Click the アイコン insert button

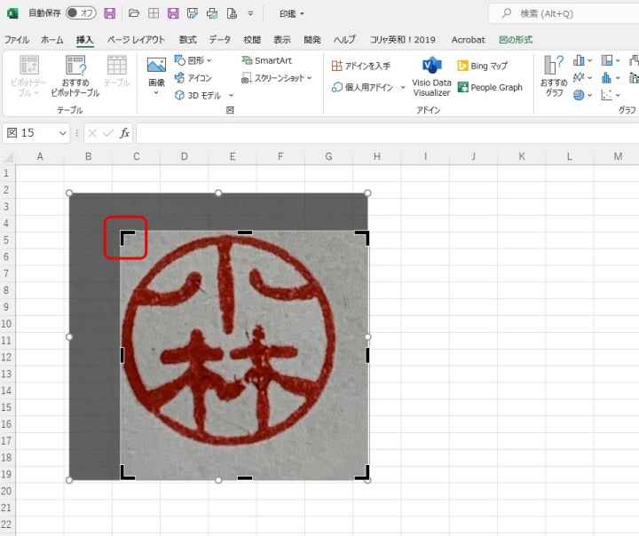pos(193,77)
